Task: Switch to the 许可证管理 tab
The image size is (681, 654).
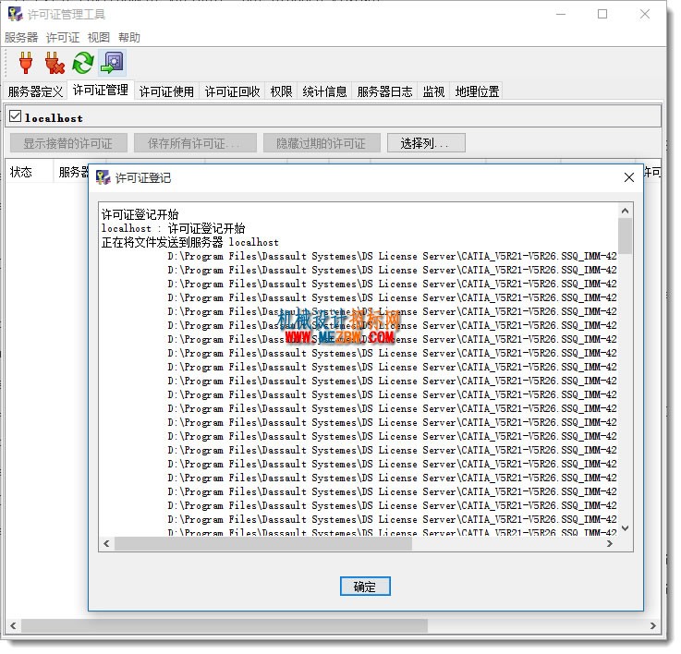Action: pyautogui.click(x=101, y=91)
